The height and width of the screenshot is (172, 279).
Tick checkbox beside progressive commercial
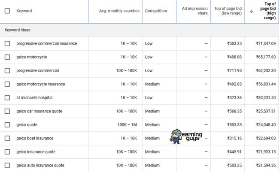(7, 71)
